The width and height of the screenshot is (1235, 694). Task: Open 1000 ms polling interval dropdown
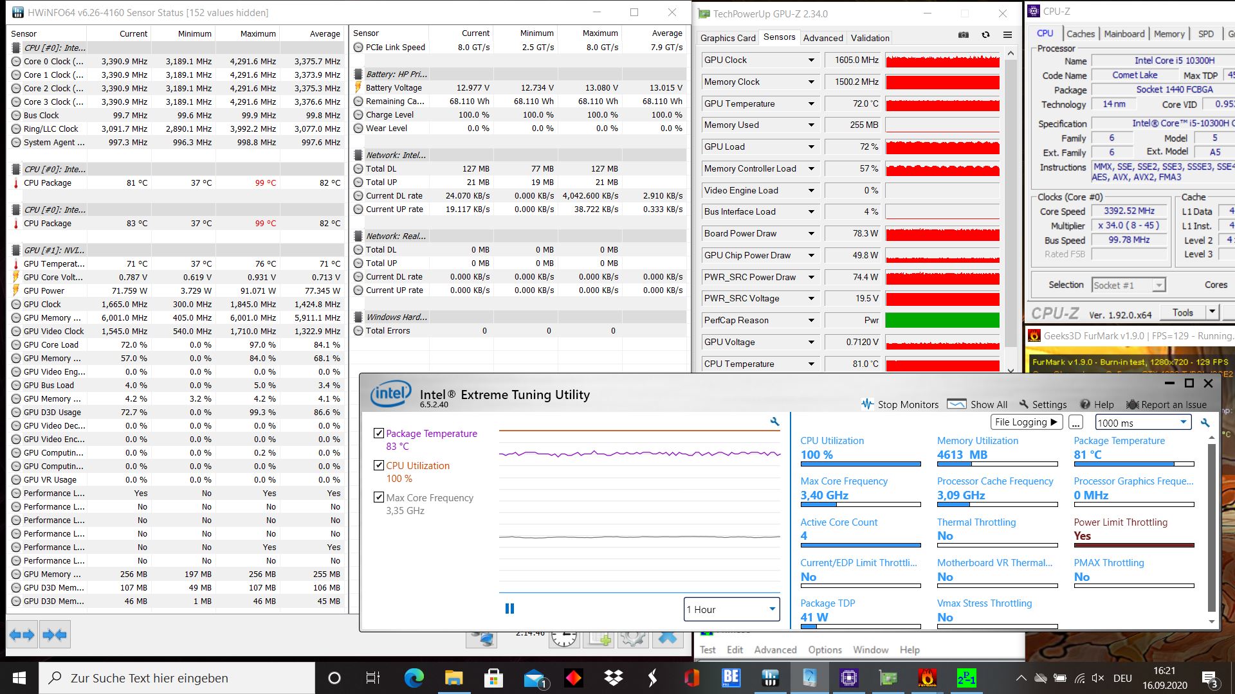tap(1143, 423)
